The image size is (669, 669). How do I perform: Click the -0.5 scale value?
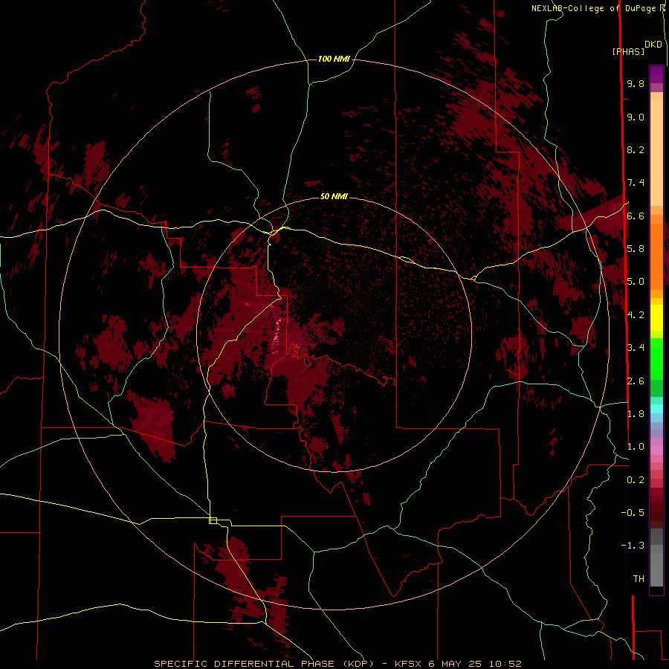click(x=633, y=513)
